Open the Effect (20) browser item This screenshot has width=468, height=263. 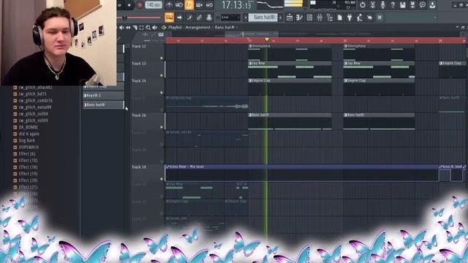coord(28,180)
